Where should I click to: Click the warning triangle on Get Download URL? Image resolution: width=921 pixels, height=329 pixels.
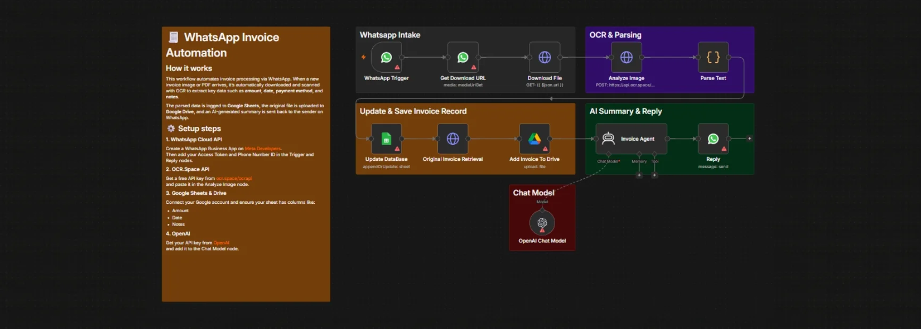474,67
